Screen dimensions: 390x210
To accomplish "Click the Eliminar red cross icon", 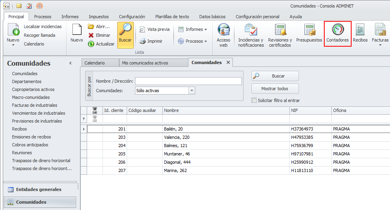I will (x=91, y=35).
